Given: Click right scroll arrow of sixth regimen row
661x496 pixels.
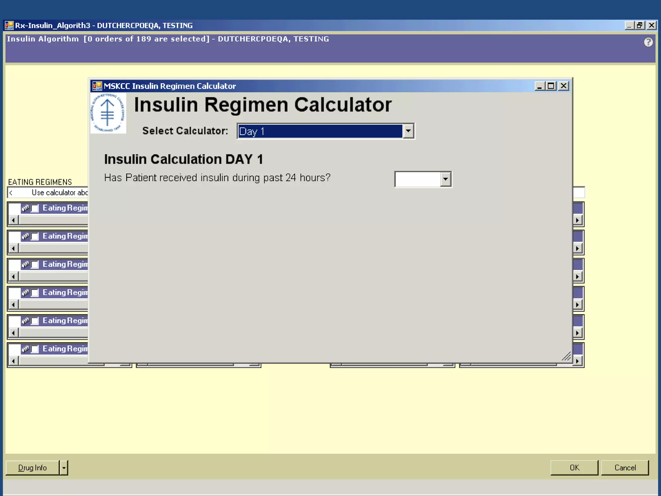Looking at the screenshot, I should point(577,361).
